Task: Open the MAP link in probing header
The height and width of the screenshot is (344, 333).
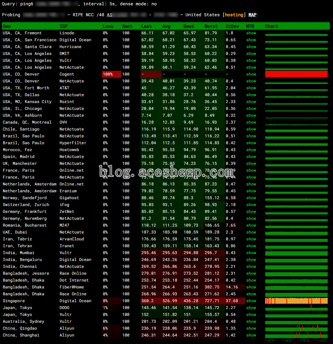Action: pyautogui.click(x=252, y=15)
